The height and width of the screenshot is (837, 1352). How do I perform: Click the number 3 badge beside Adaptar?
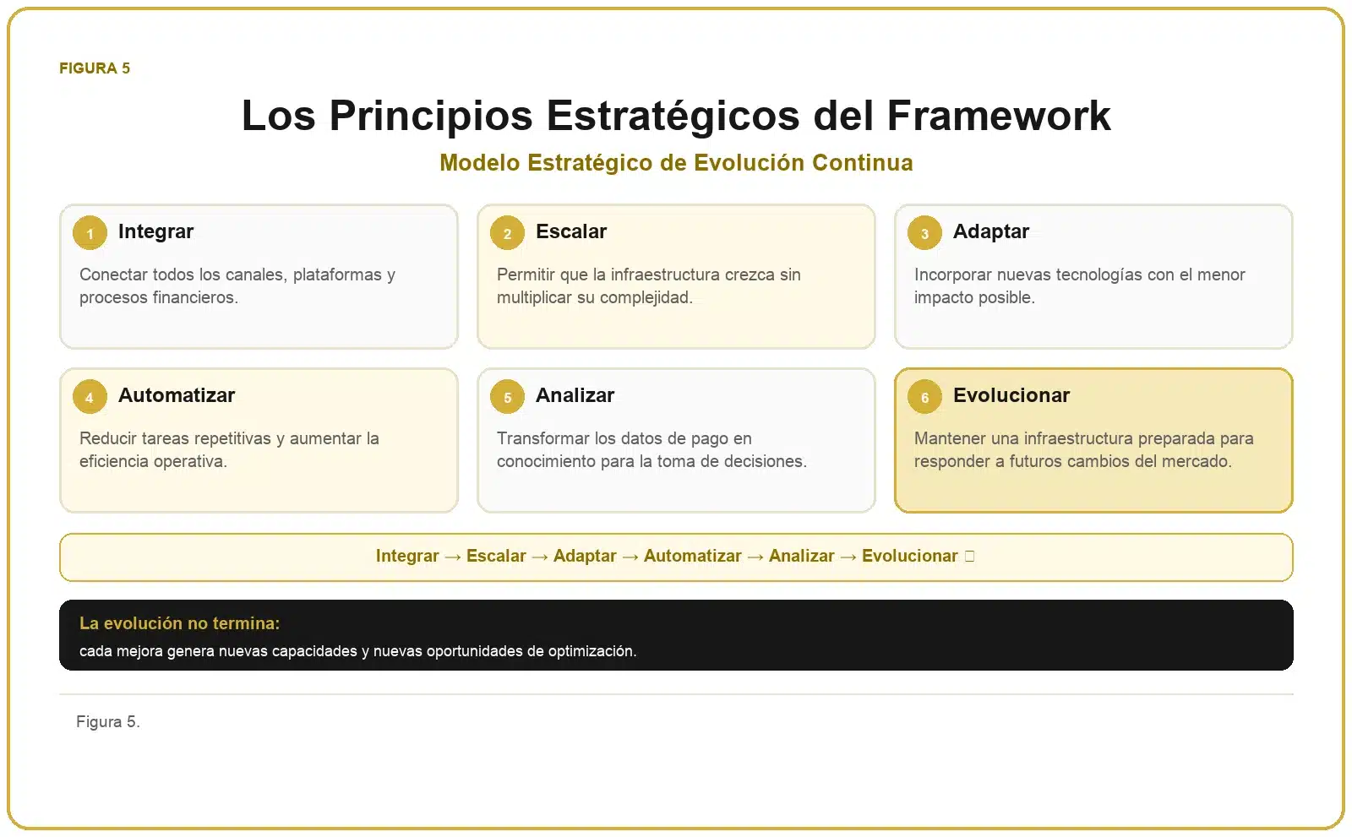[924, 233]
